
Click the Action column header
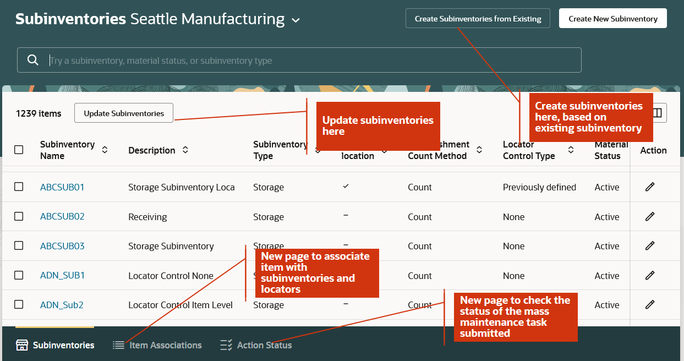[653, 150]
